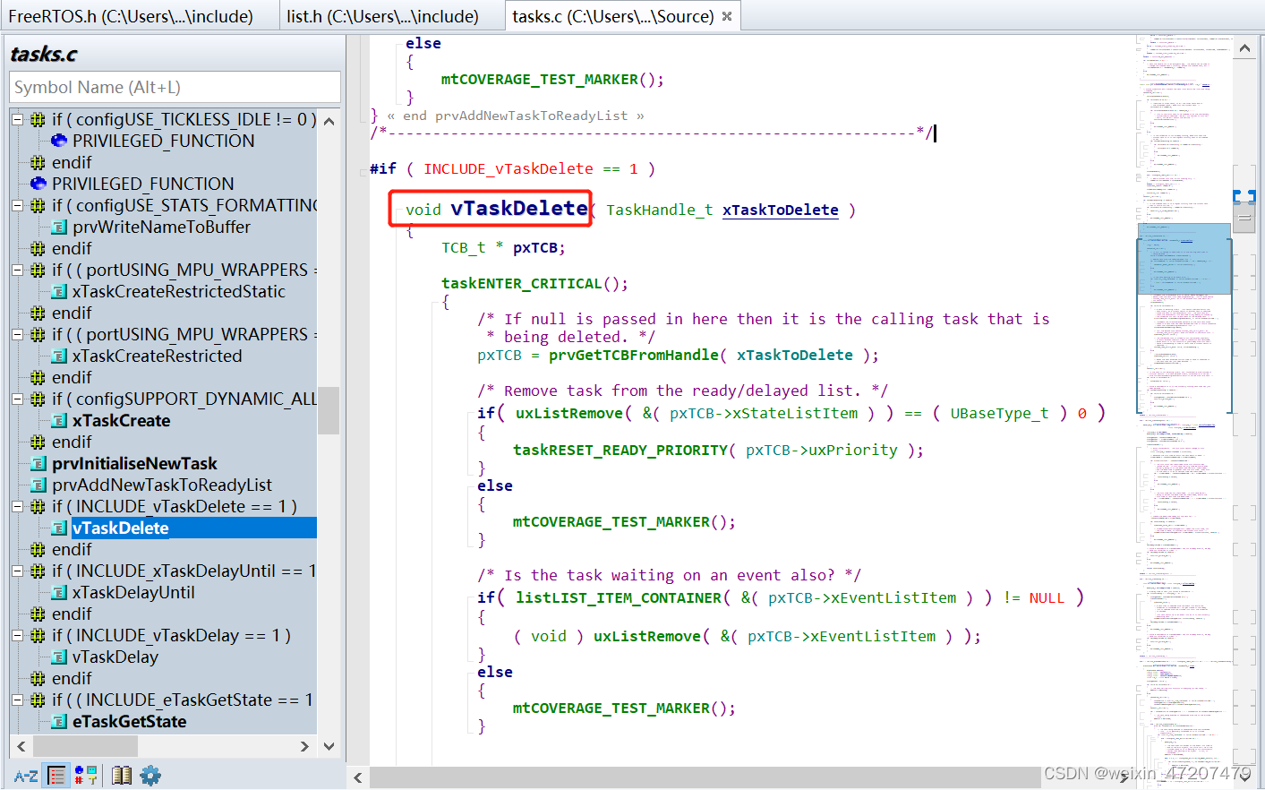The height and width of the screenshot is (790, 1265).
Task: Select preprocessor icon of configUSE_TICKLESS_IDLE row
Action: coord(38,119)
